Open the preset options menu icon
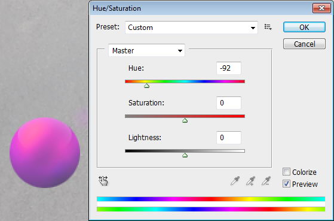Screen dimensions: 334x221 268,27
